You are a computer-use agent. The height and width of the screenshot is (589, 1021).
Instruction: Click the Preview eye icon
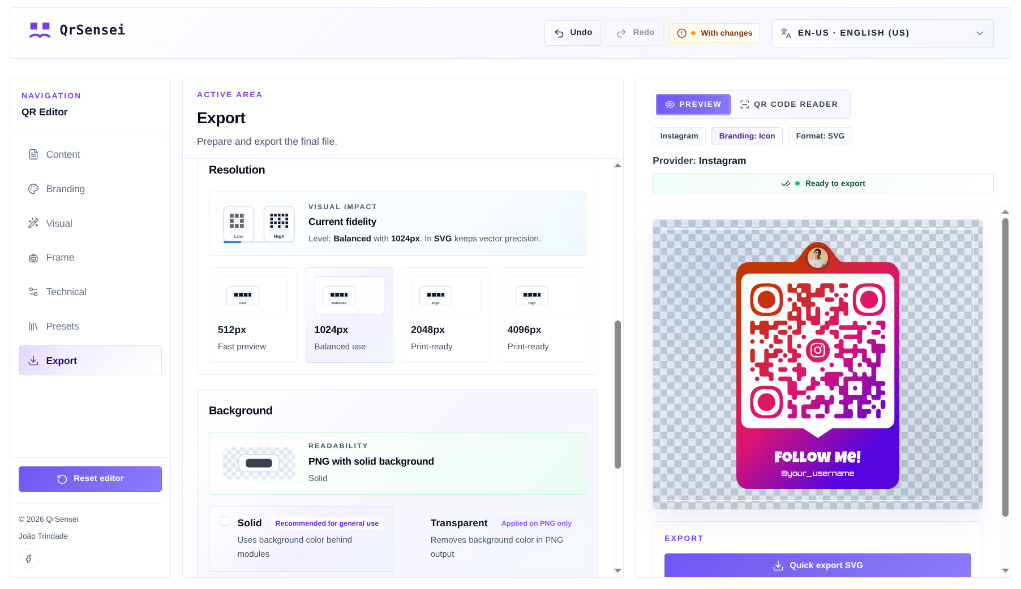pyautogui.click(x=670, y=105)
